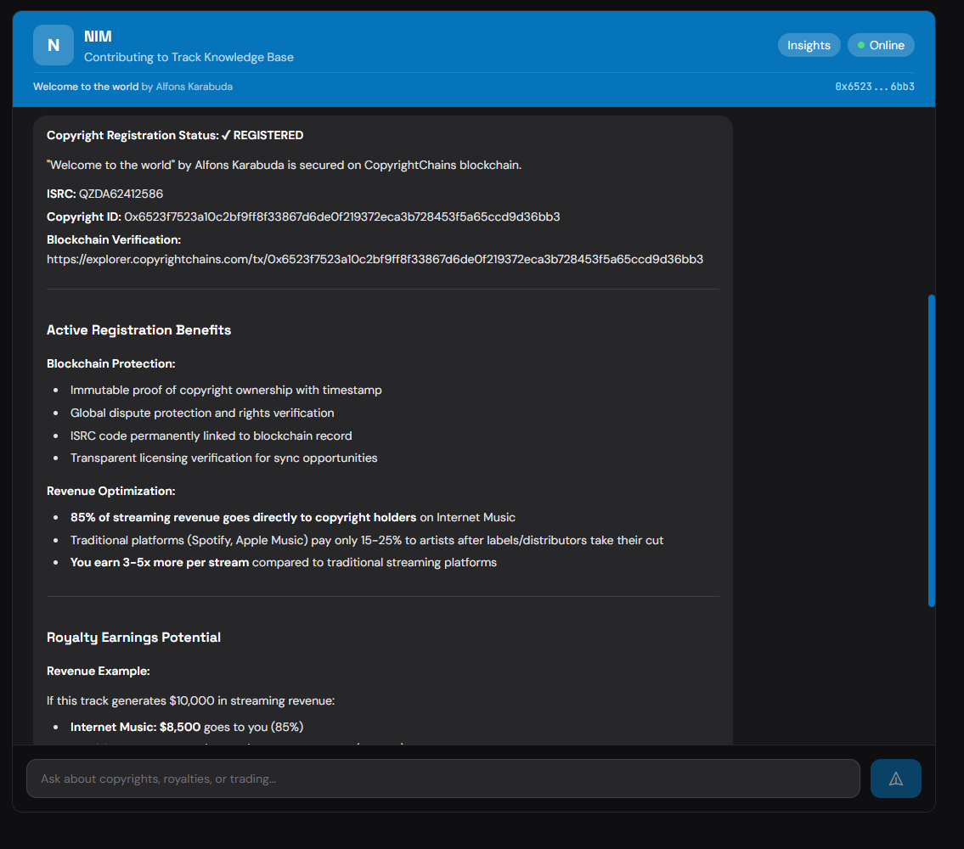Click the NIM title in the header

point(98,37)
